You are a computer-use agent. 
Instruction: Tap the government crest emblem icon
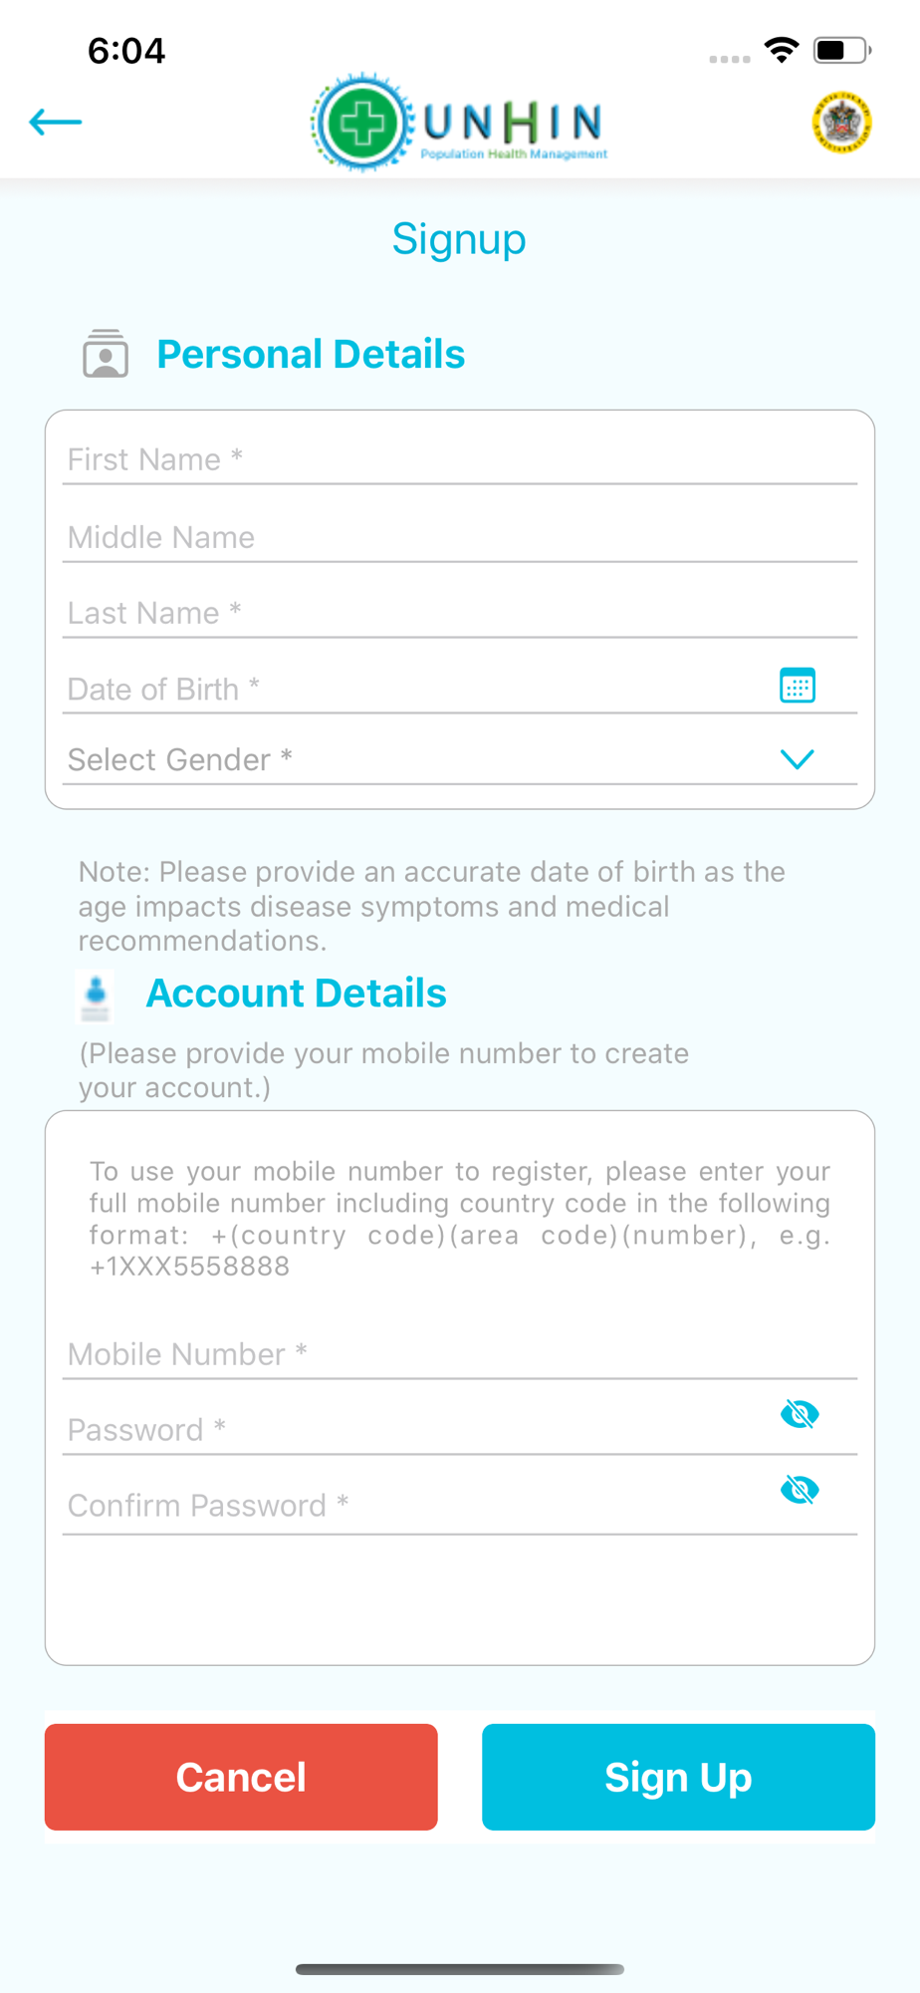(x=841, y=124)
